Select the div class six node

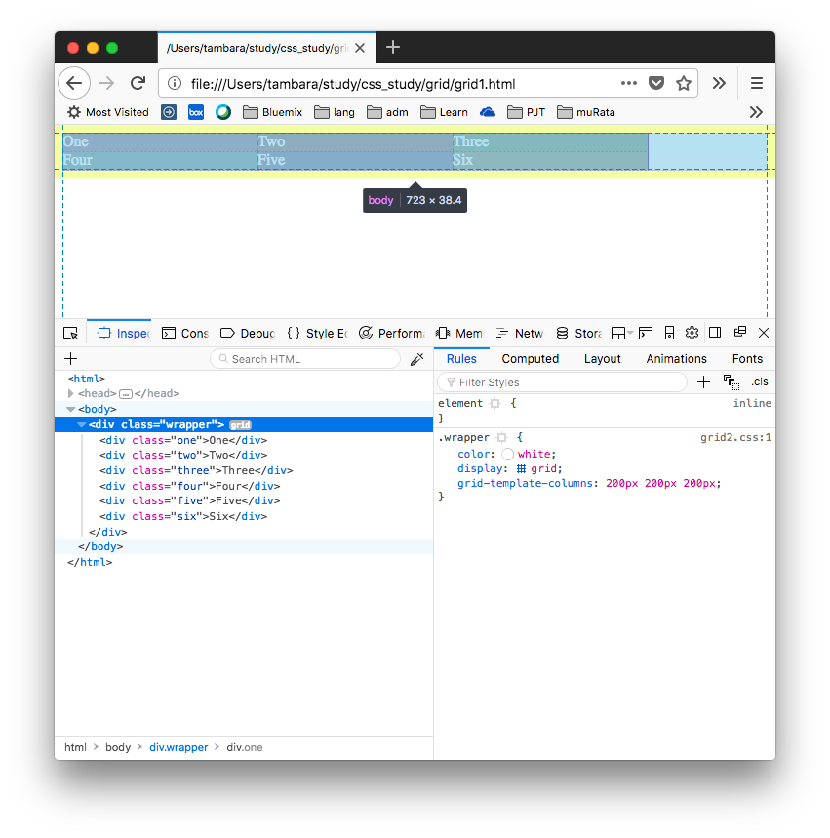(x=183, y=516)
